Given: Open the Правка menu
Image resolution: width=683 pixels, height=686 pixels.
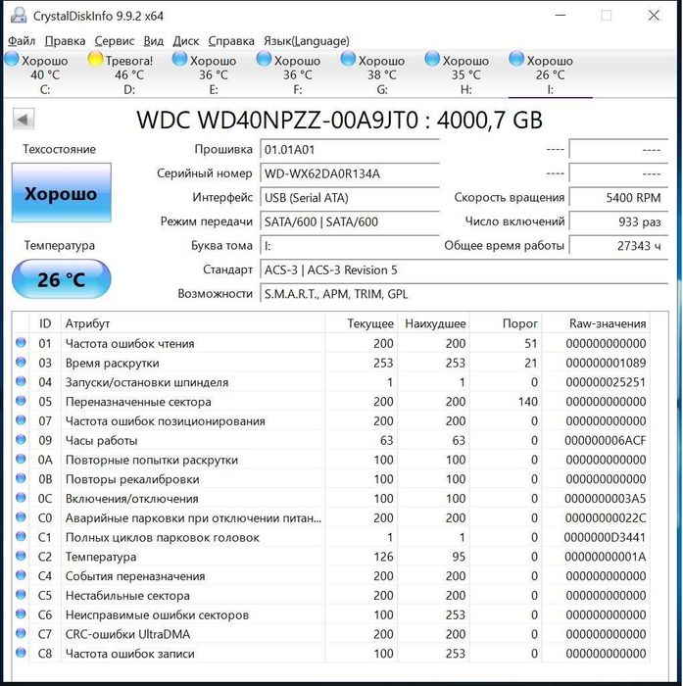Looking at the screenshot, I should (65, 41).
